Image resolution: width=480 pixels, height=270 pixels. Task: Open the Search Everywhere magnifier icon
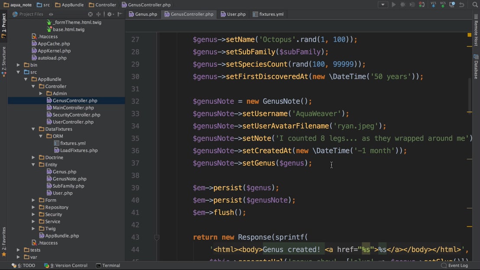pyautogui.click(x=475, y=5)
